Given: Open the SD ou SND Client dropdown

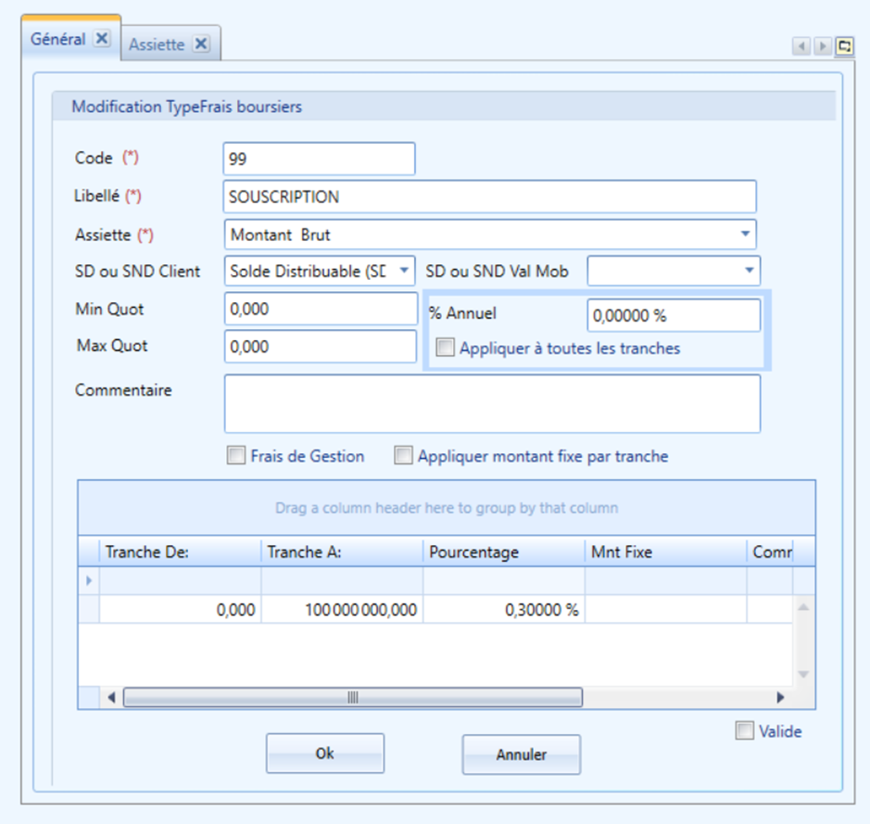Looking at the screenshot, I should 405,271.
